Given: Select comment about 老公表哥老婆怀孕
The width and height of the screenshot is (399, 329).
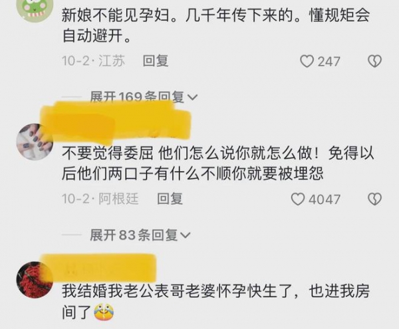Looking at the screenshot, I should (215, 302).
